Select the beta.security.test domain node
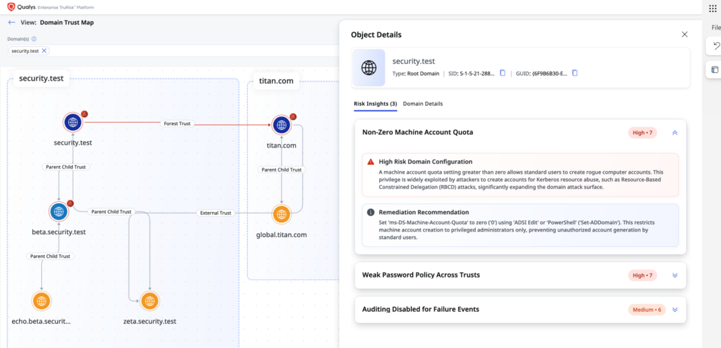Image resolution: width=721 pixels, height=348 pixels. tap(59, 211)
